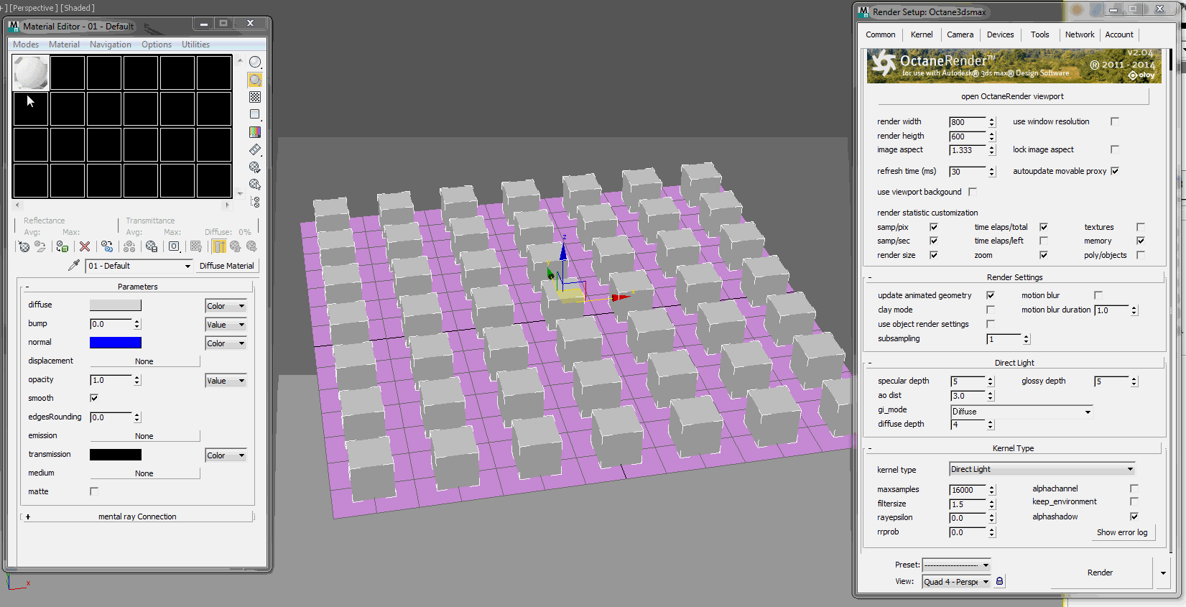Click Sample UV Tiling icon

(255, 114)
